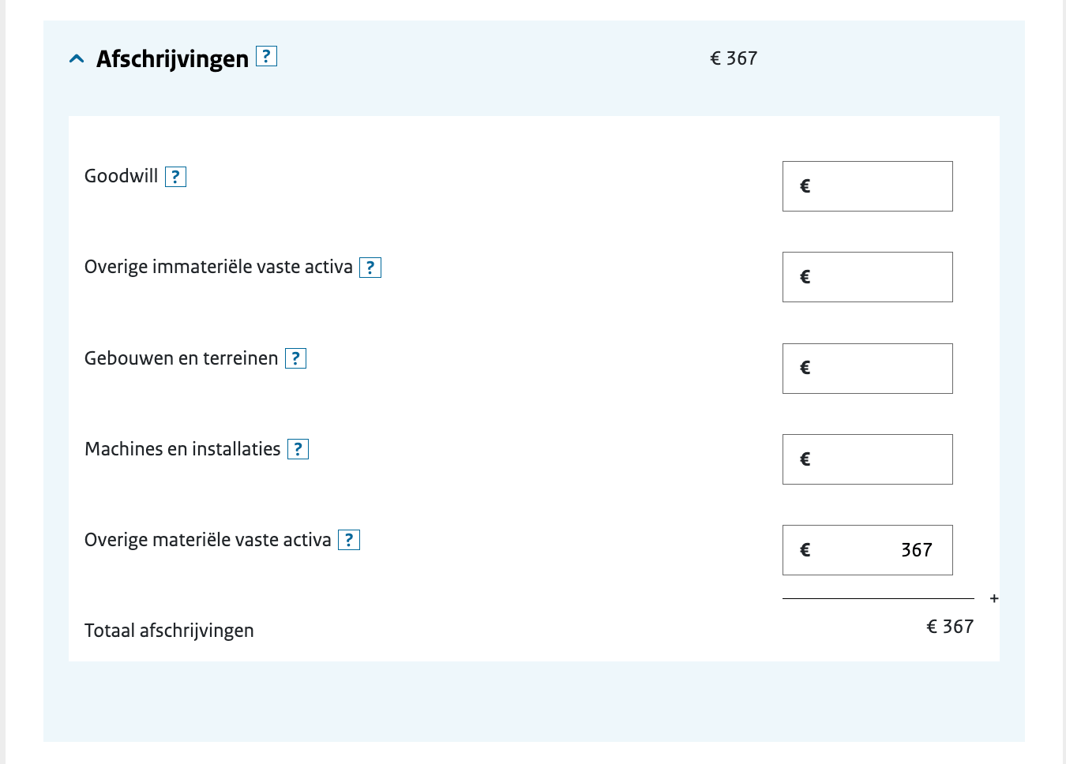Select the Gebouwen en terreinen amount field

[x=867, y=369]
